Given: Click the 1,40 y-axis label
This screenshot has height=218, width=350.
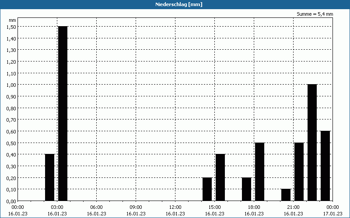Looking at the screenshot, I should pyautogui.click(x=11, y=38).
